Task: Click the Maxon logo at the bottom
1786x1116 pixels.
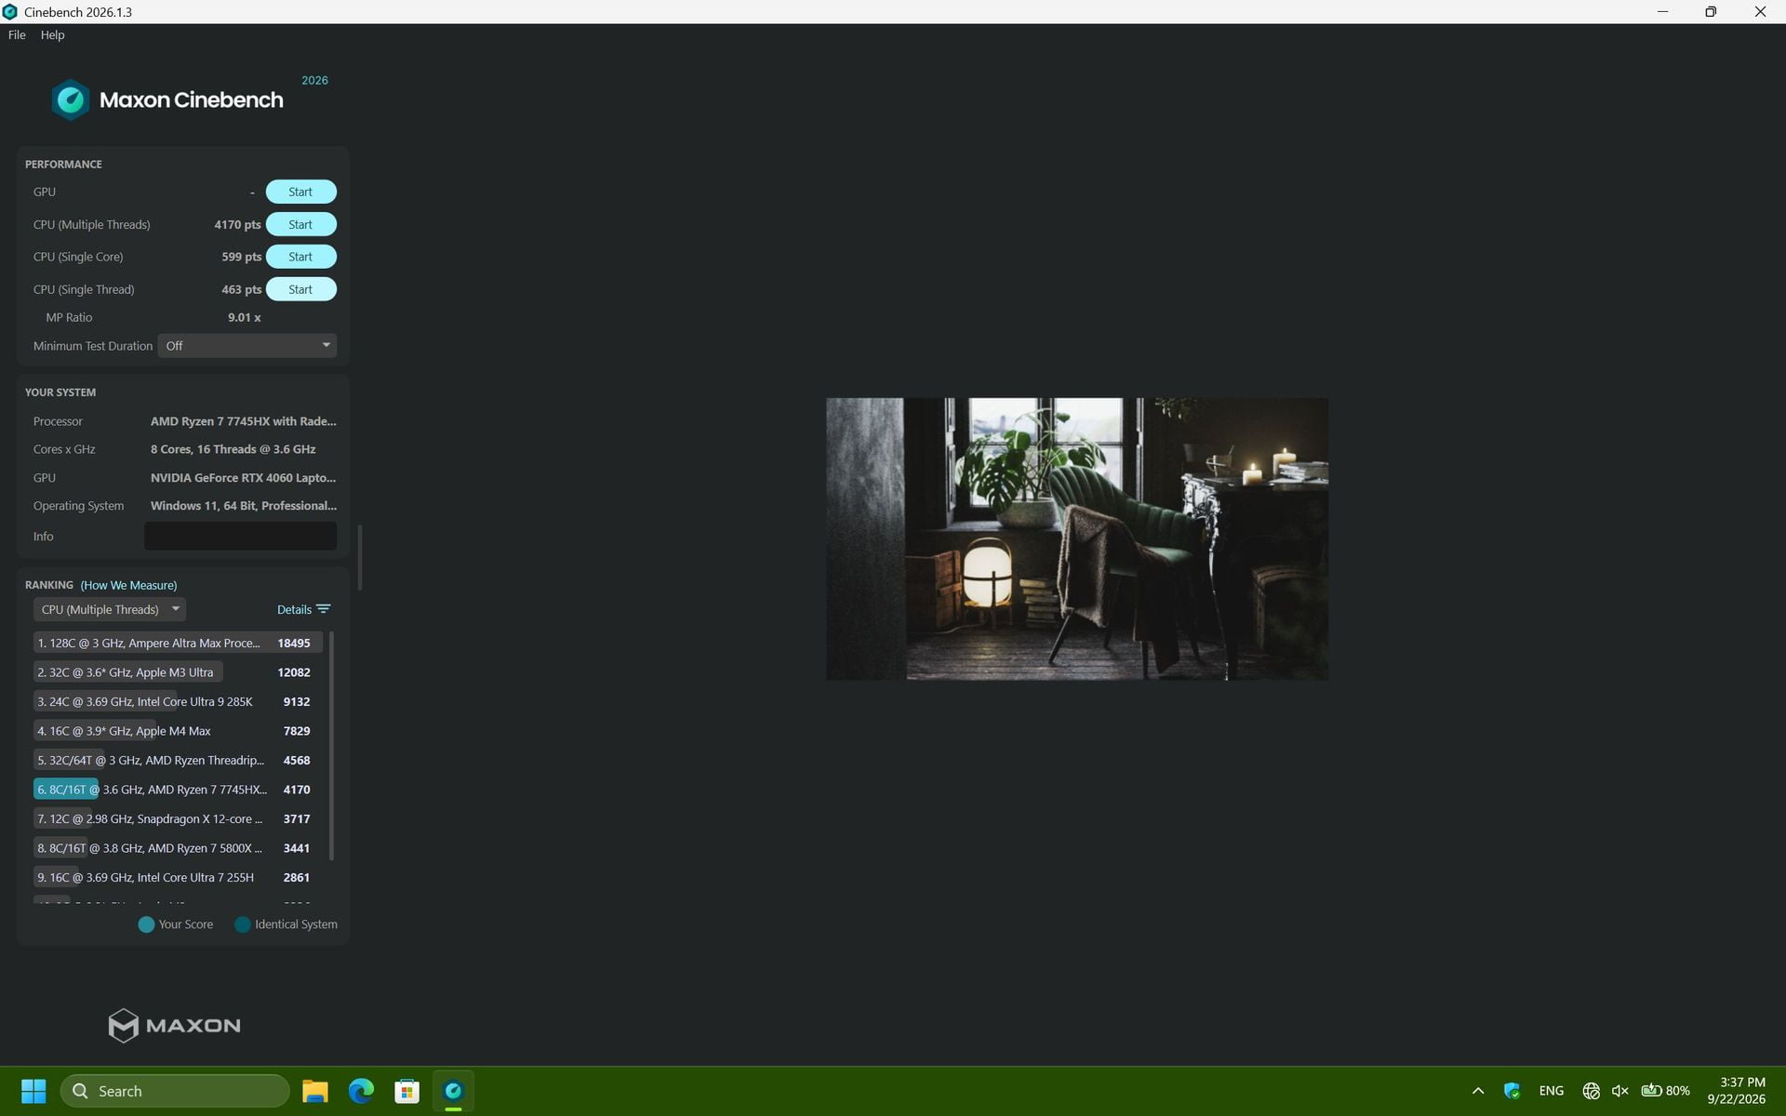Action: [174, 1025]
